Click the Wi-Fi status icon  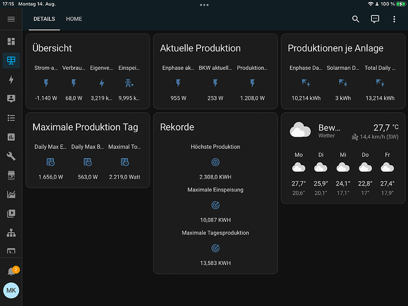[370, 4]
